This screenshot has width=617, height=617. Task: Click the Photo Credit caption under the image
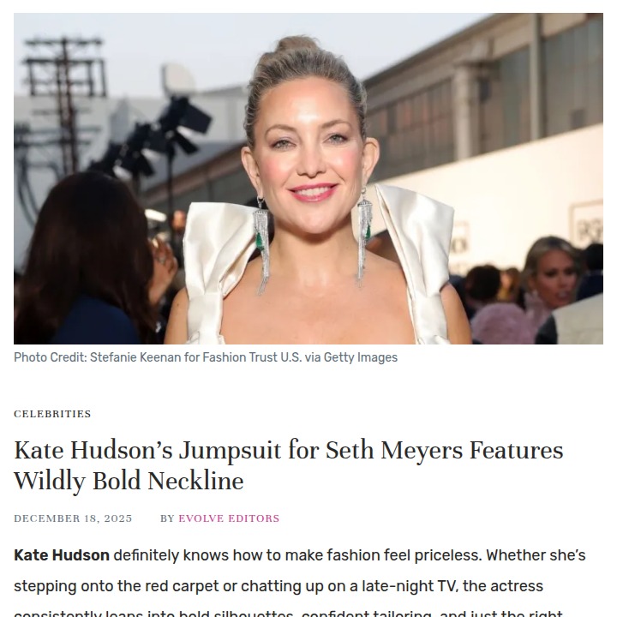206,357
